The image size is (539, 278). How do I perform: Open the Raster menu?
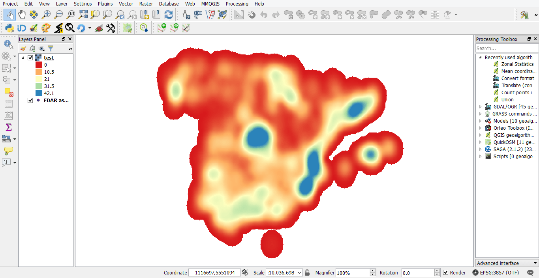pyautogui.click(x=146, y=4)
